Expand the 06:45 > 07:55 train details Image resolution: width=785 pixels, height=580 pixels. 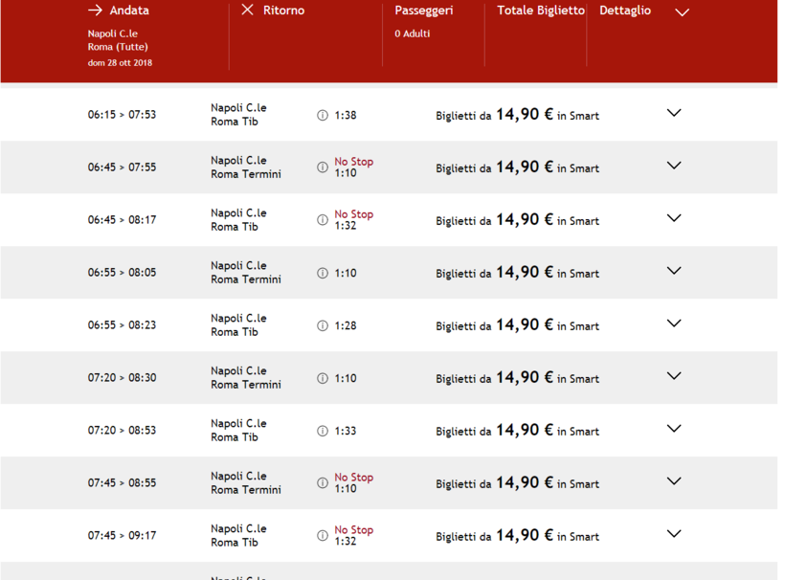(x=674, y=166)
